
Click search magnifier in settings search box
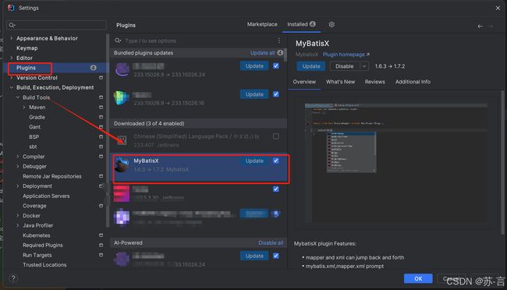tap(12, 25)
